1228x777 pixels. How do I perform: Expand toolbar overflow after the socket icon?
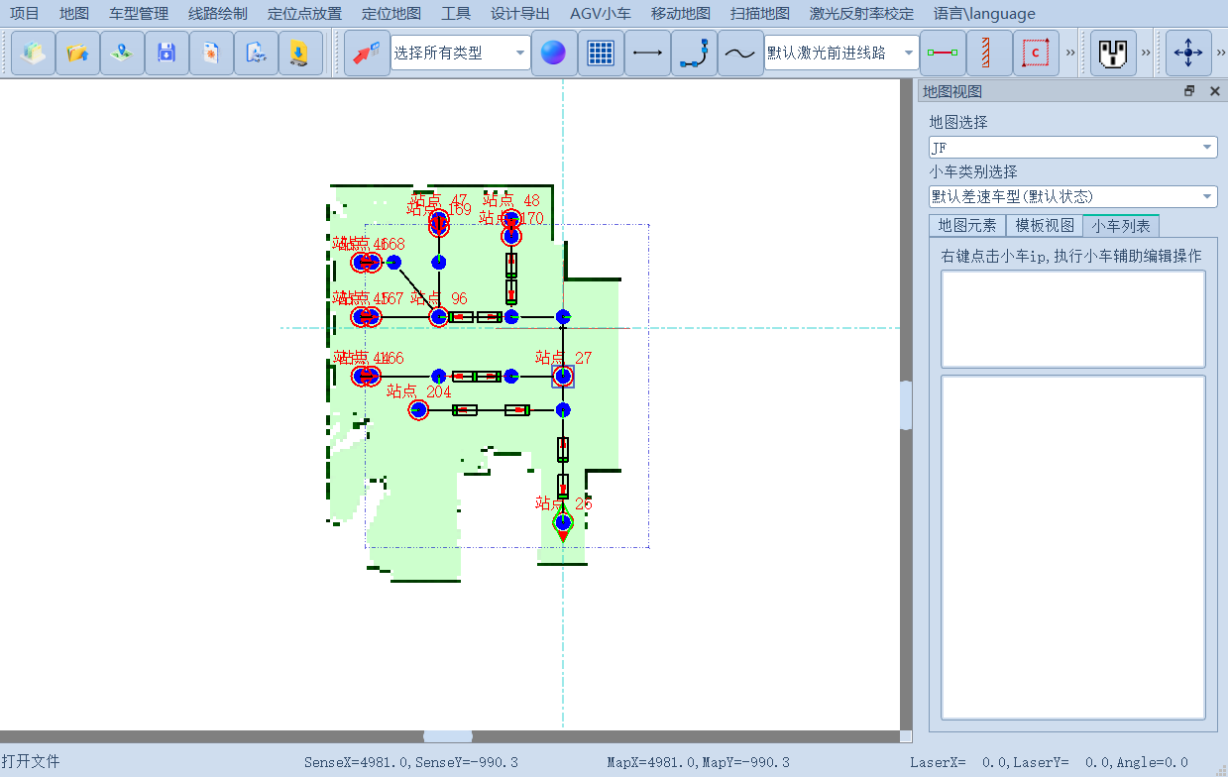(x=1147, y=53)
